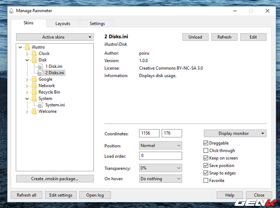This screenshot has width=280, height=208.
Task: Open the Rainmeter log
Action: click(95, 195)
